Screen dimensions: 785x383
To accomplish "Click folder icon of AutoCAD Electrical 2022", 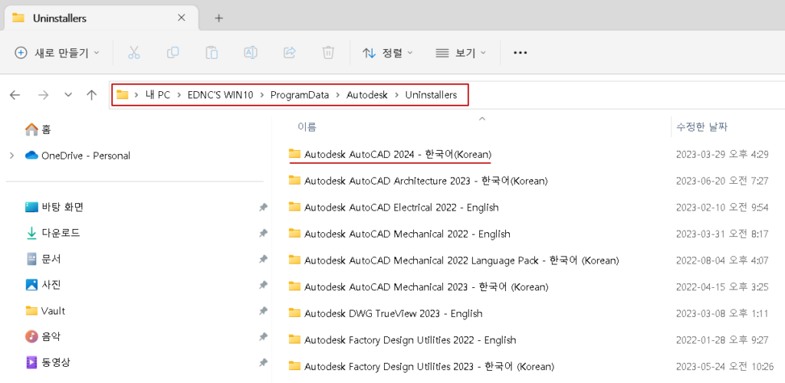I will 294,207.
